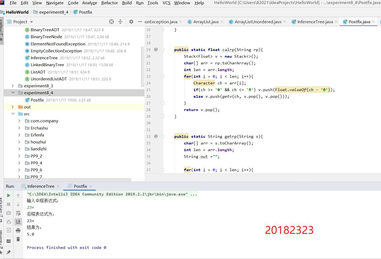This screenshot has height=259, width=381.
Task: Click the gutter @ icon on line 19
Action: click(x=156, y=49)
